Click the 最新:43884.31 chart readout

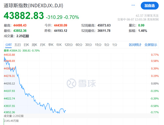[x=22, y=51]
